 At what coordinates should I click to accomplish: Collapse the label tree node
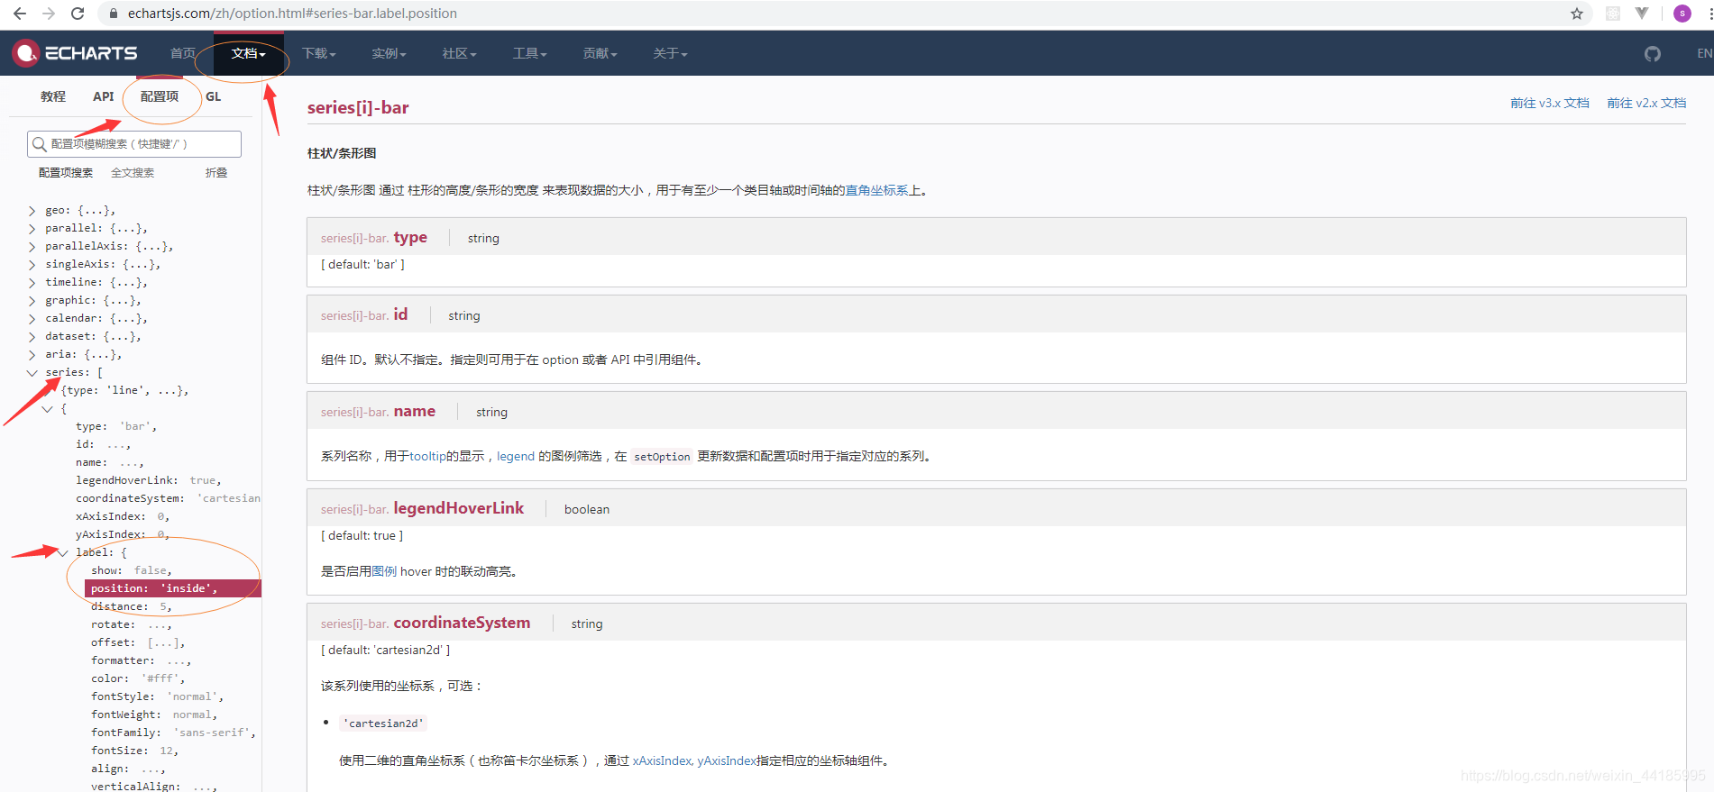(x=63, y=553)
